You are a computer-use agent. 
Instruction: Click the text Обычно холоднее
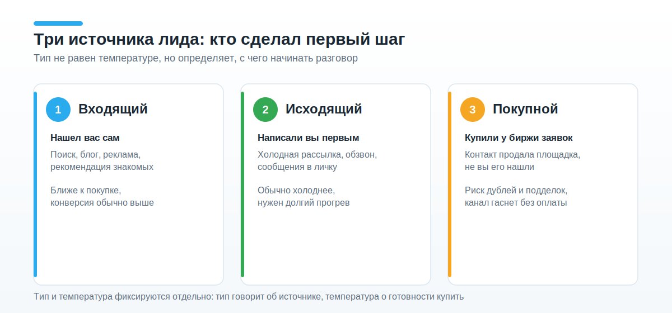pos(296,190)
